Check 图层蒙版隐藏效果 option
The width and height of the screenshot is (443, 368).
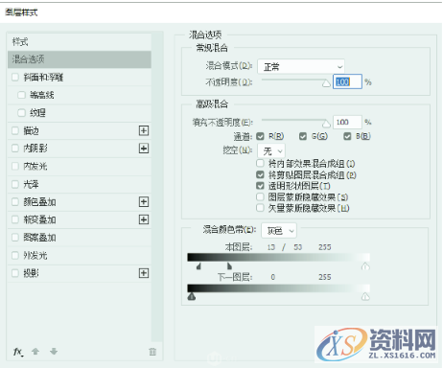click(260, 196)
